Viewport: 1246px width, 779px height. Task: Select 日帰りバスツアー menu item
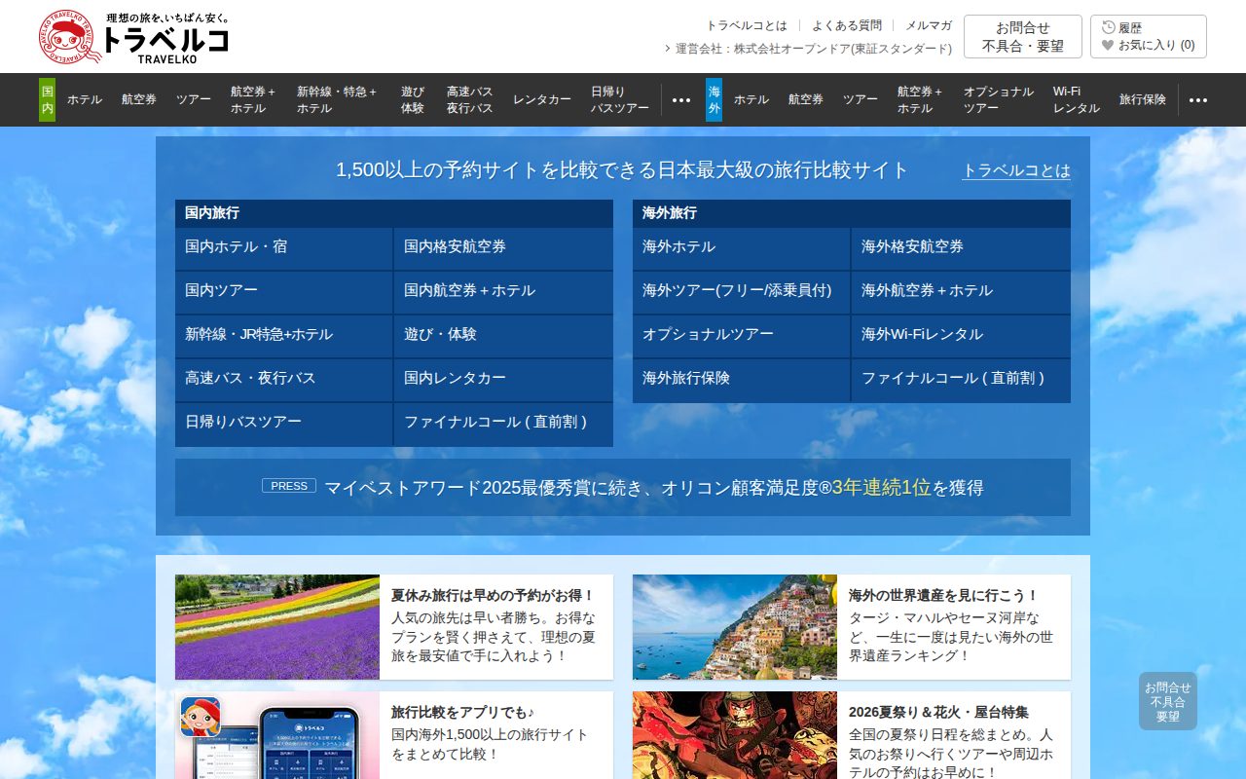pyautogui.click(x=620, y=99)
